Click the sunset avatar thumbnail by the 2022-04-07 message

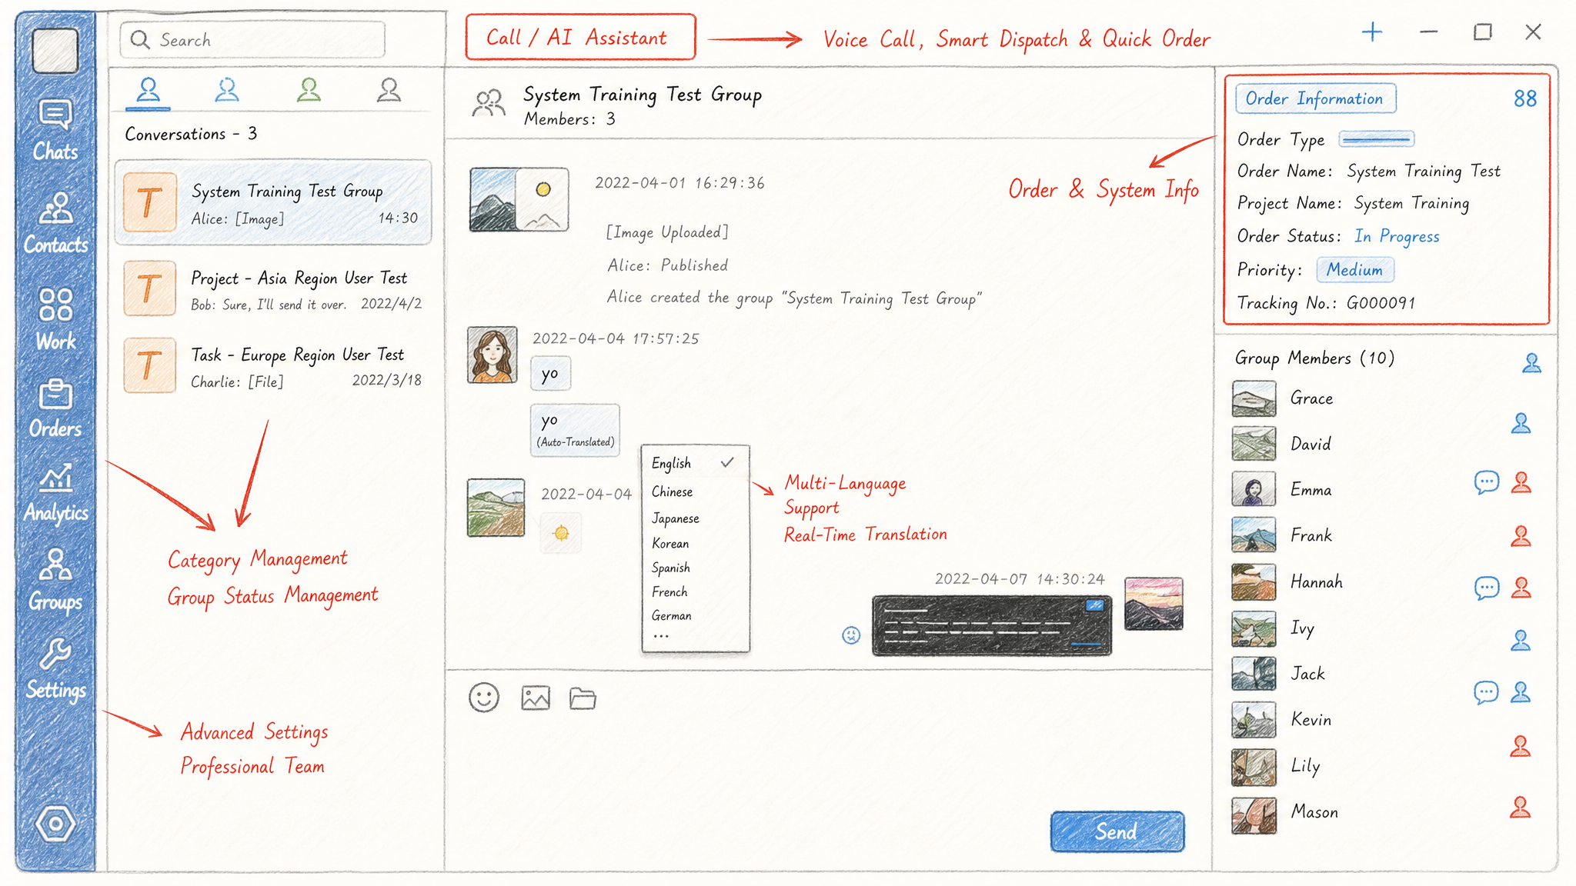pos(1154,604)
